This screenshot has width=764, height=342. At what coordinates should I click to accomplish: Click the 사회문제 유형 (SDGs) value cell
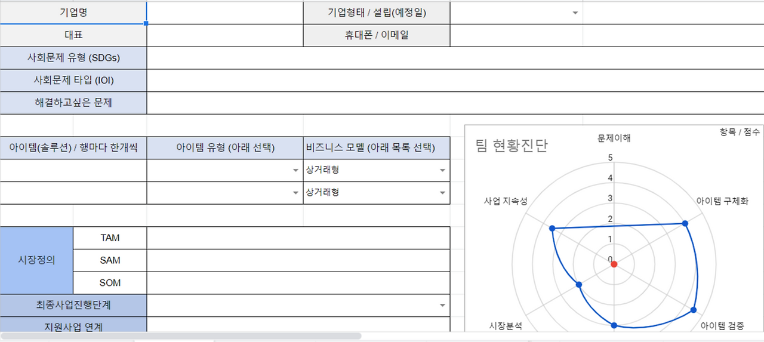pos(455,58)
